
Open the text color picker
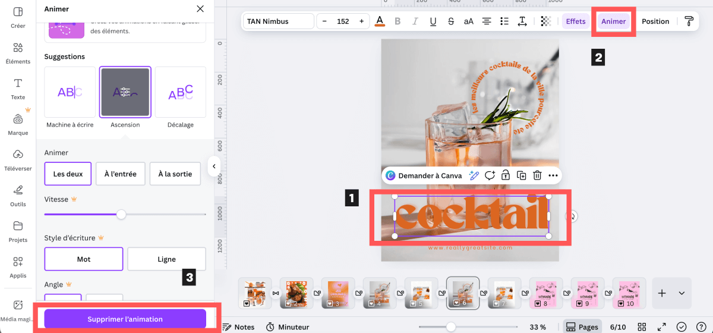click(379, 21)
